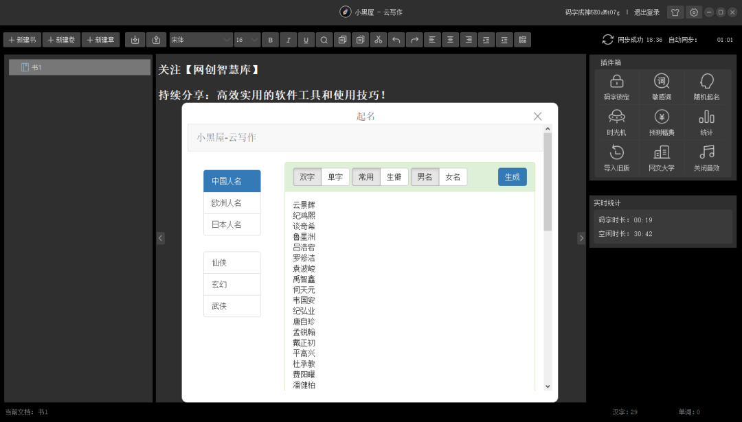Image resolution: width=742 pixels, height=422 pixels.
Task: Switch name gender to 女名
Action: (453, 176)
